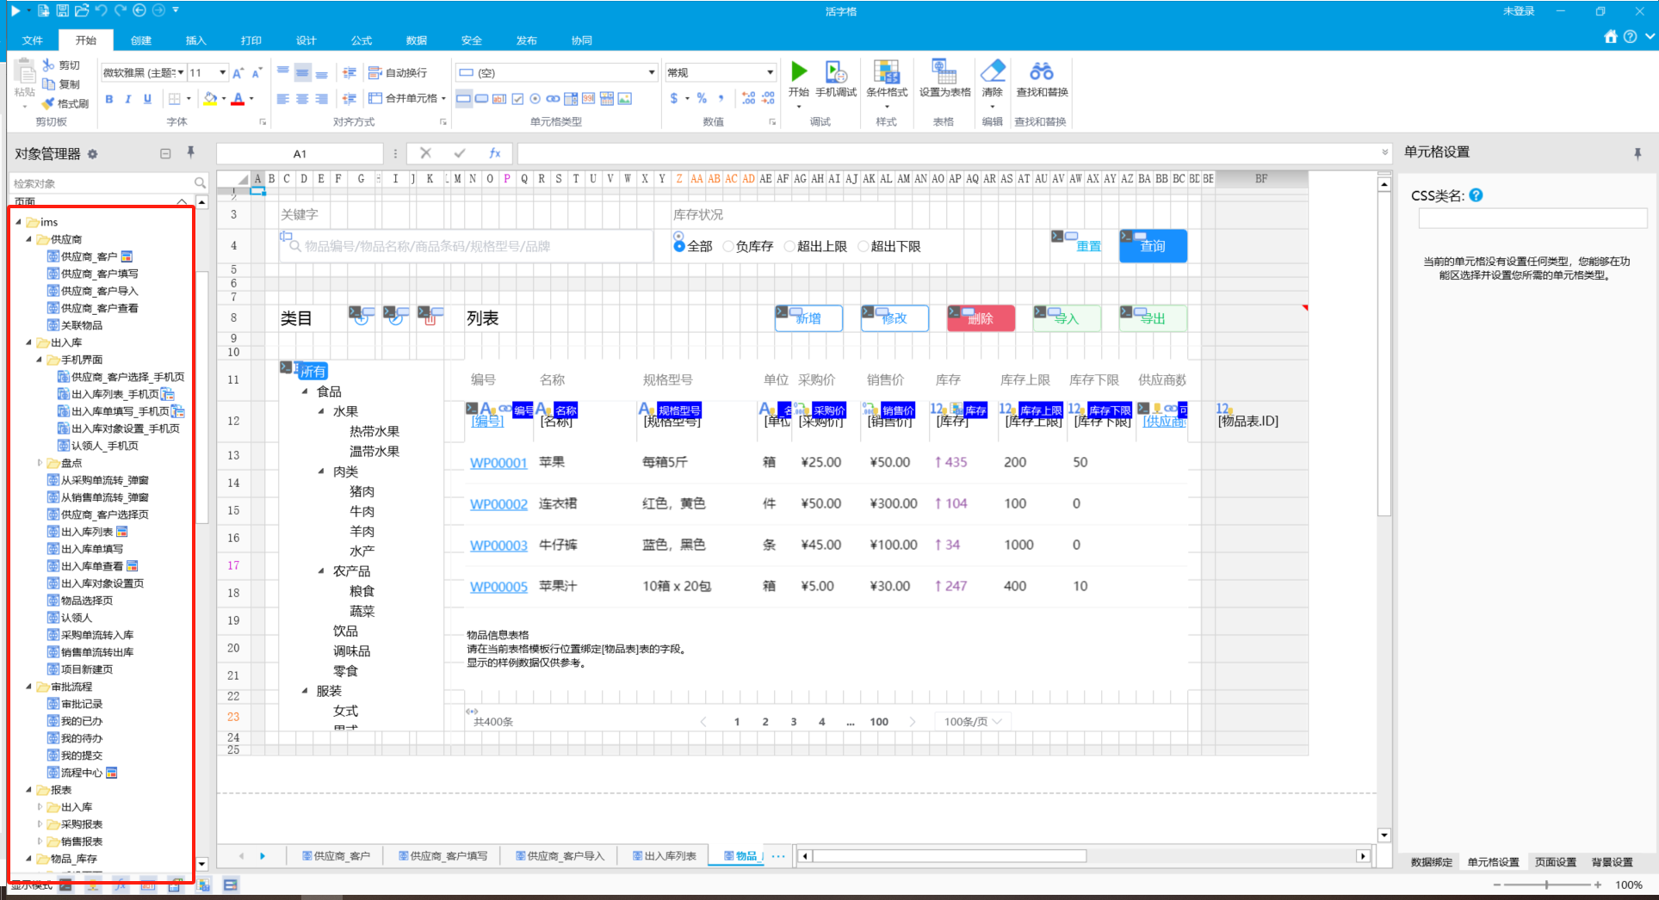Screen dimensions: 1659x900
Task: Click the Mobile Debug (手机调试) icon
Action: coord(835,71)
